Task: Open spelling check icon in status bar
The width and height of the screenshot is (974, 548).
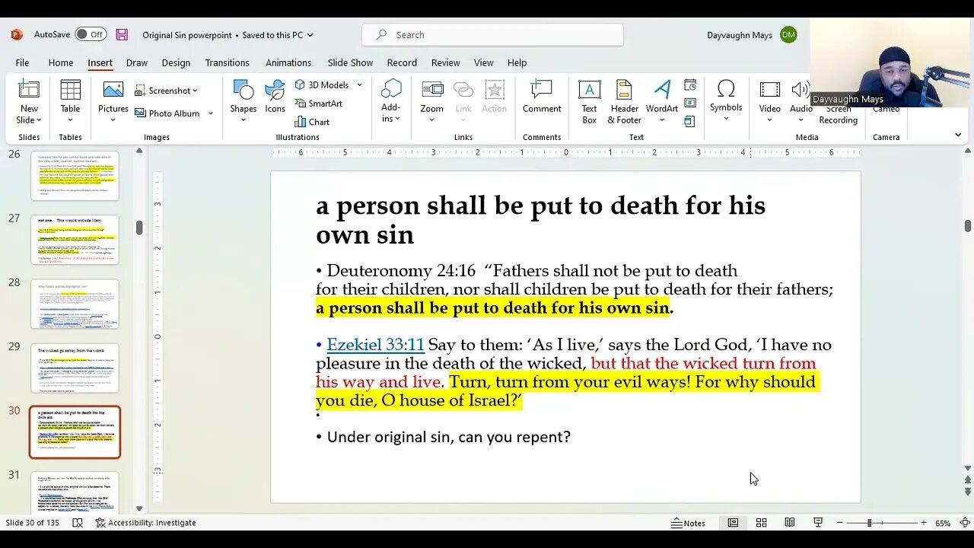Action: click(78, 523)
